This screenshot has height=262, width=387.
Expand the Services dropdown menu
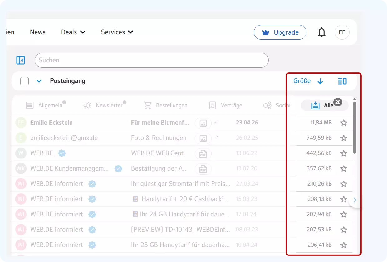pyautogui.click(x=117, y=32)
